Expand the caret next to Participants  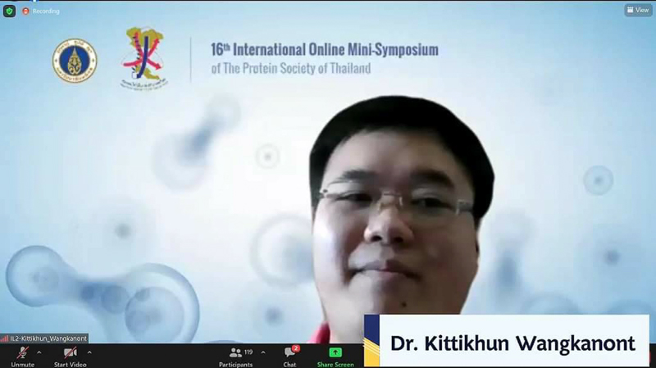point(263,352)
